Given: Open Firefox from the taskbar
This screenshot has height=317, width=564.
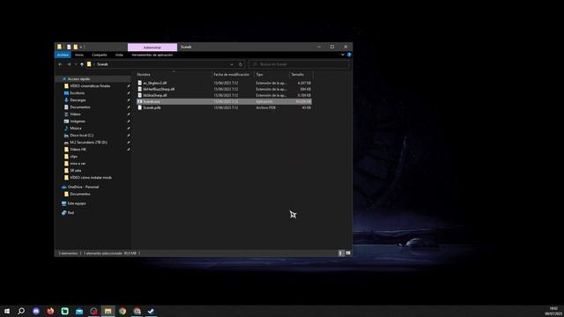Looking at the screenshot, I should (x=50, y=311).
